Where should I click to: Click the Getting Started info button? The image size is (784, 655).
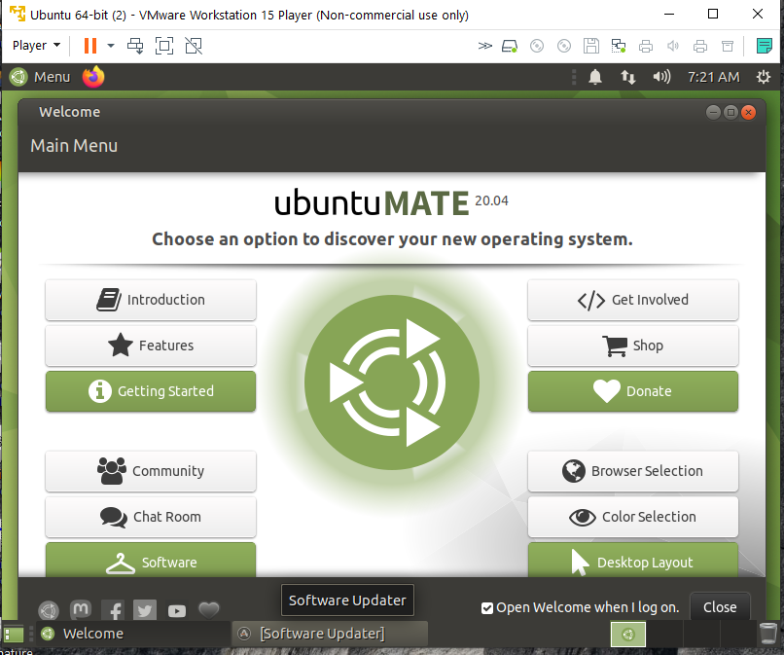pyautogui.click(x=151, y=391)
